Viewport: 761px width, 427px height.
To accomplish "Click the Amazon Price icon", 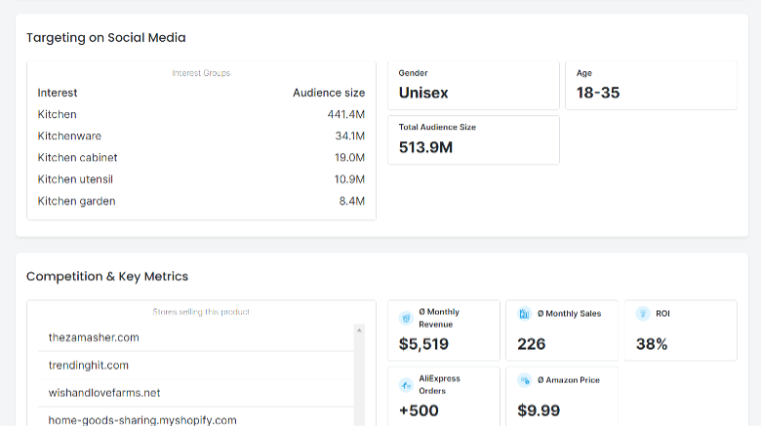I will (524, 380).
